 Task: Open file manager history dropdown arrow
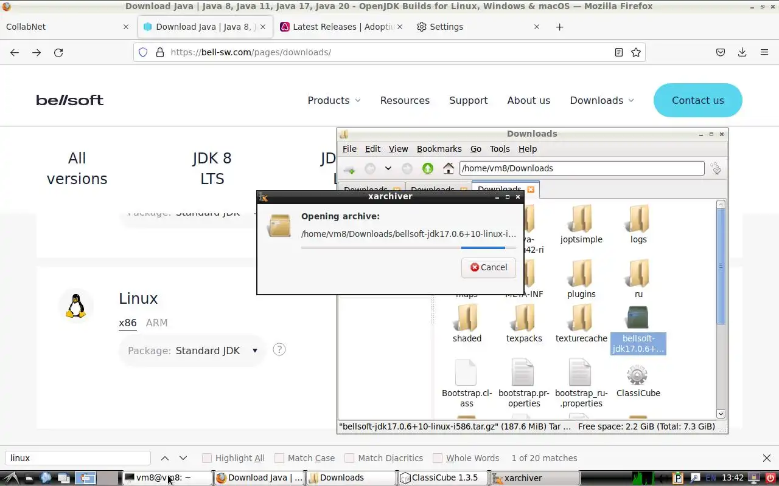tap(388, 169)
